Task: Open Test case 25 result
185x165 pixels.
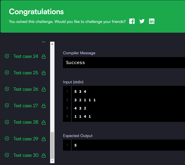Action: click(x=26, y=73)
